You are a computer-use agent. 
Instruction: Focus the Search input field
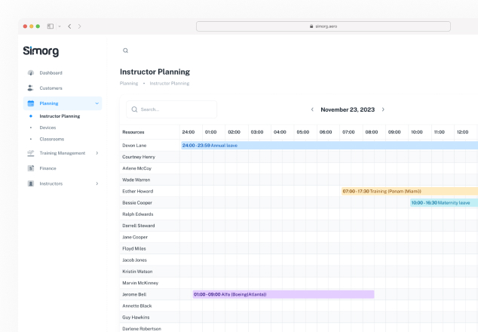pyautogui.click(x=172, y=109)
